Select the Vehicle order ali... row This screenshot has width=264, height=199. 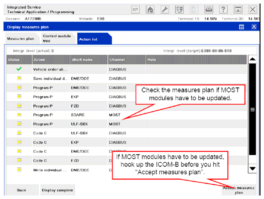point(127,69)
